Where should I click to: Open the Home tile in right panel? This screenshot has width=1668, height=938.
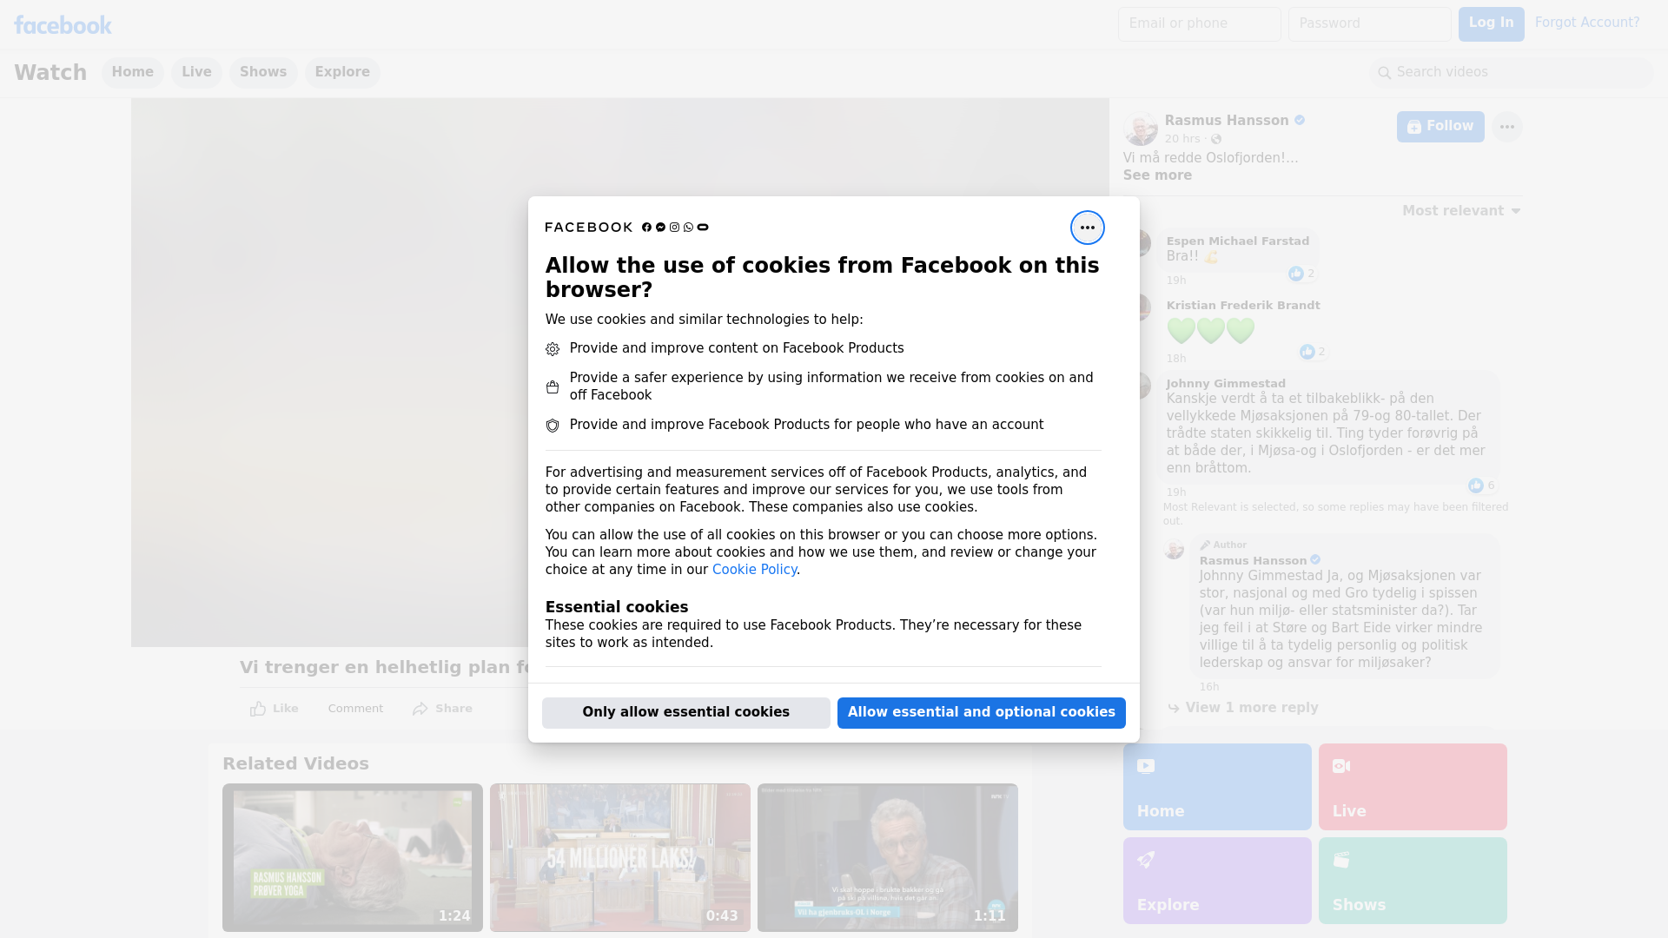click(x=1216, y=786)
